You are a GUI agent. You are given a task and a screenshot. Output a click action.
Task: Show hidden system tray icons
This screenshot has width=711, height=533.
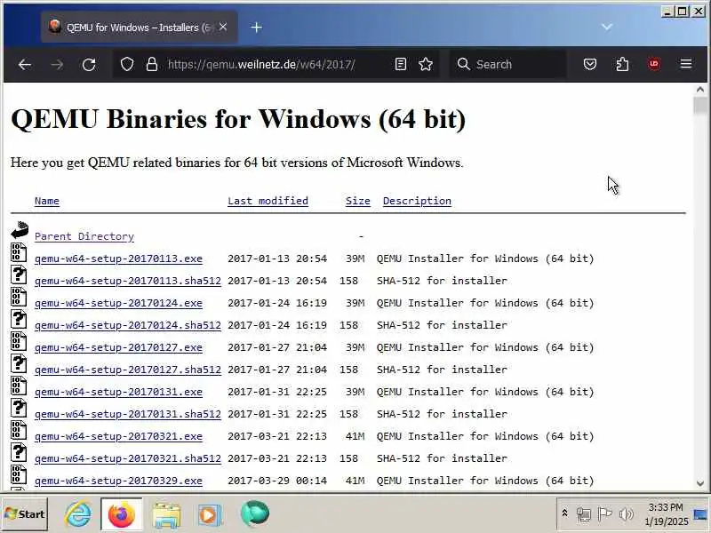(564, 513)
